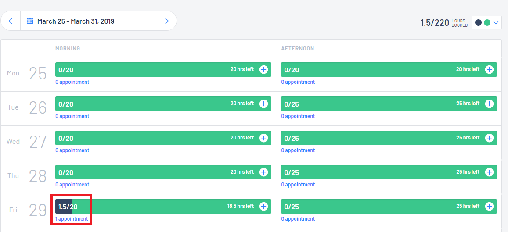The image size is (508, 232).
Task: Click the 0/20 capacity bar on Monday morning
Action: coord(163,70)
